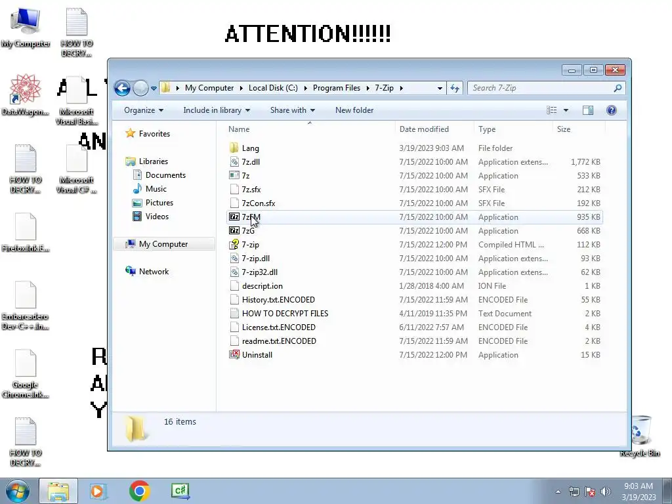This screenshot has height=504, width=672.
Task: Select Music library in sidebar
Action: (x=156, y=188)
